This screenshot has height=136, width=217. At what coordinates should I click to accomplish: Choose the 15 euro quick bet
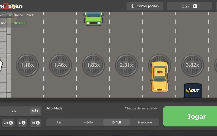(x=36, y=123)
